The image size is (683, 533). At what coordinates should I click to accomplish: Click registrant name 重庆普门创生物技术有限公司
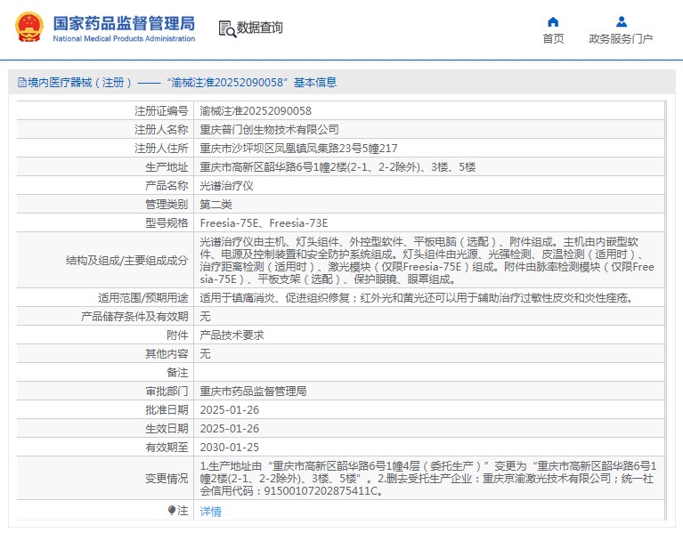(x=269, y=130)
